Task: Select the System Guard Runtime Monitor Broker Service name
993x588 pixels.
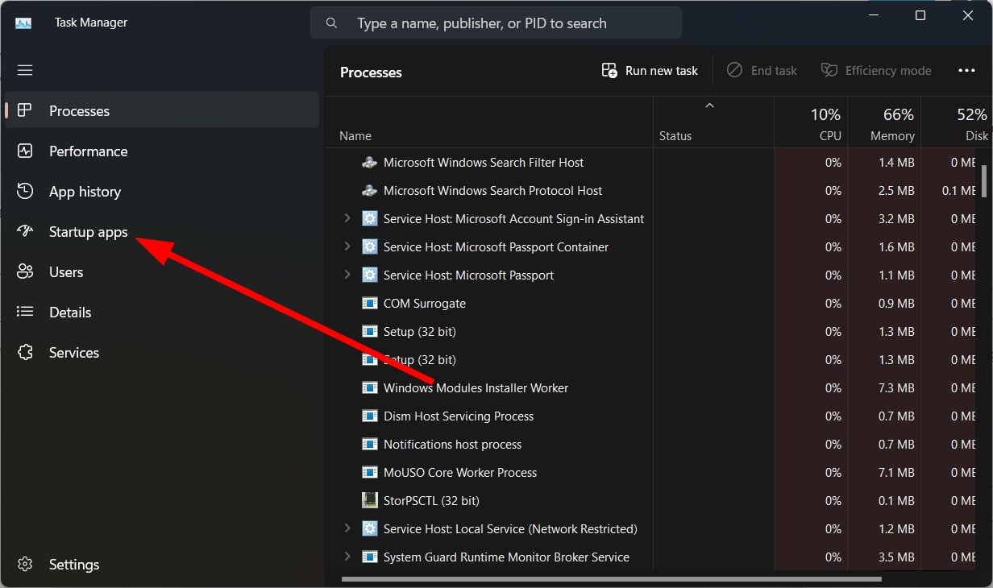Action: pos(506,557)
